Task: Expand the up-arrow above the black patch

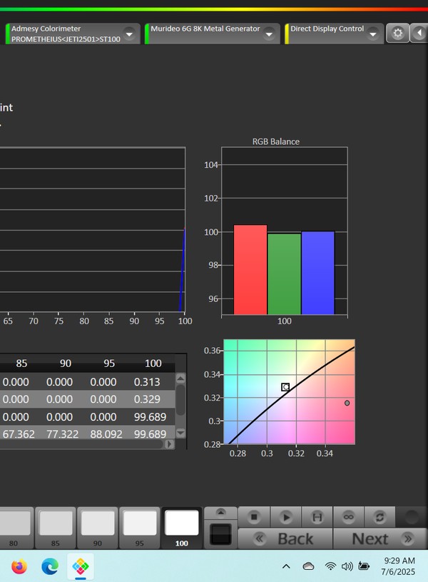Action: 220,513
